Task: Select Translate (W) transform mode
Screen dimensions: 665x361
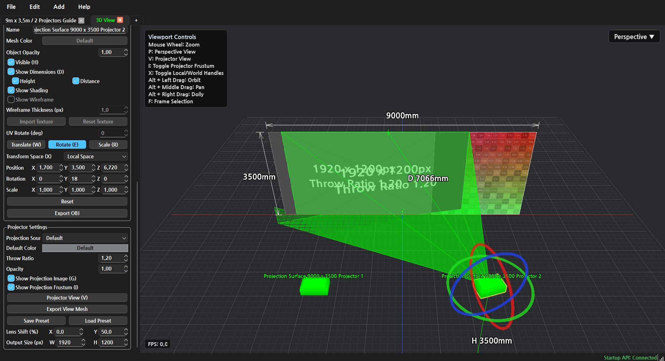Action: click(26, 145)
